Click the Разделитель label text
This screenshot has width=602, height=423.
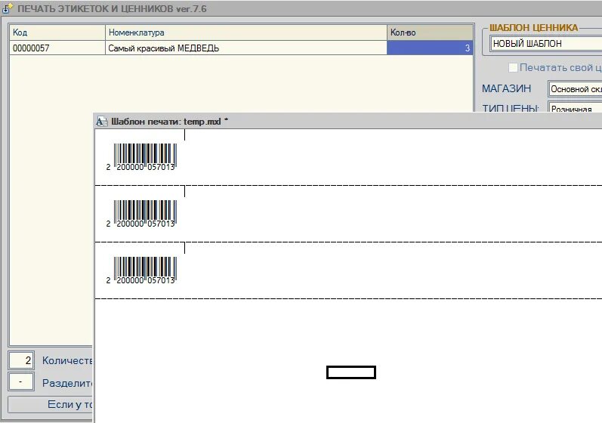click(67, 383)
